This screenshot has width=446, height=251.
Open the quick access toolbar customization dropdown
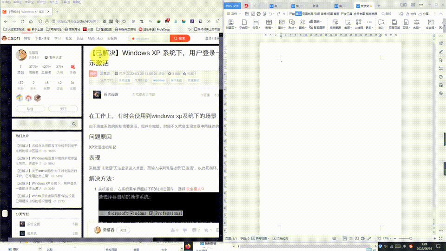(284, 13)
